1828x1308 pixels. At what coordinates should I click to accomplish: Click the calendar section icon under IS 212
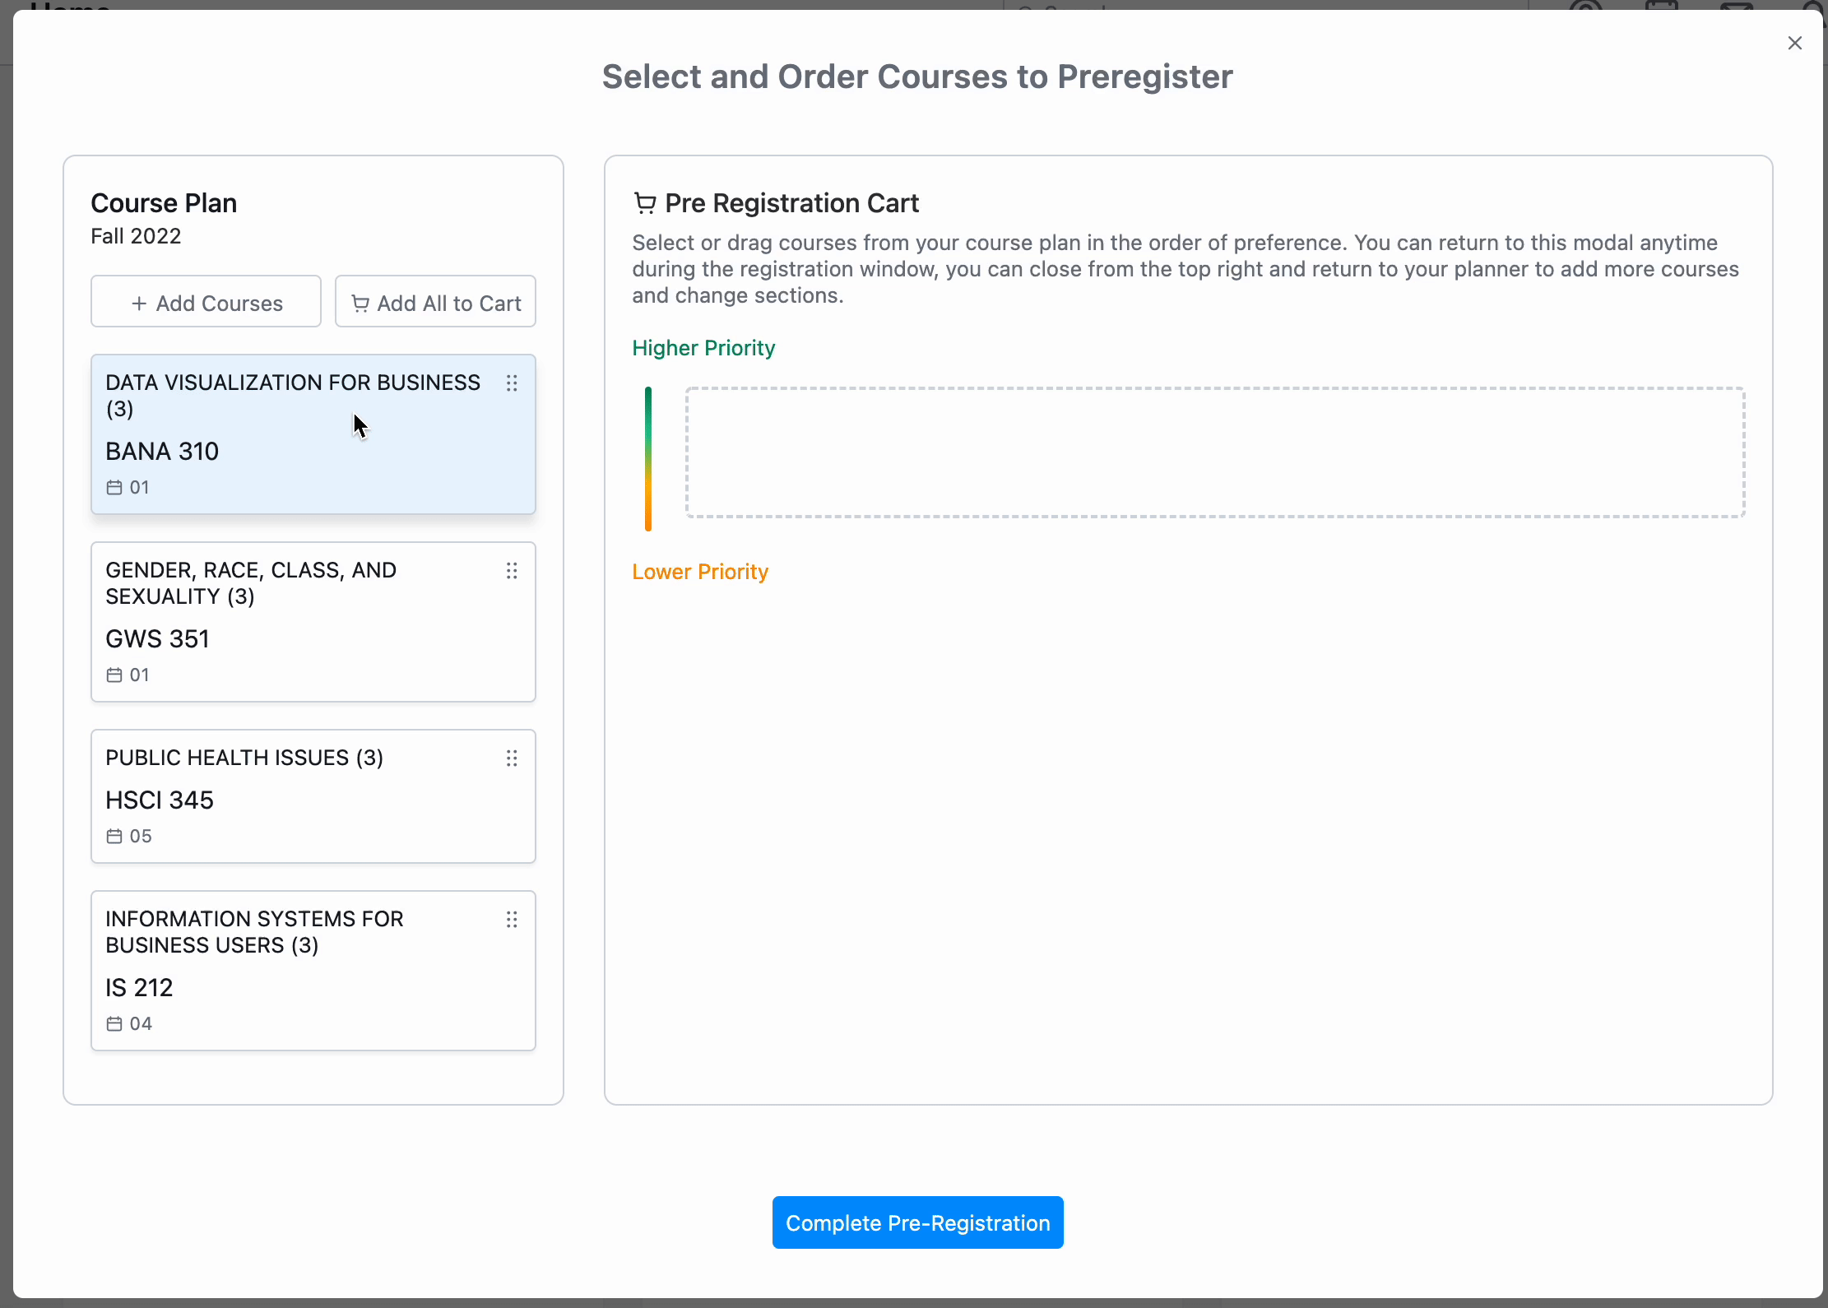tap(114, 1024)
